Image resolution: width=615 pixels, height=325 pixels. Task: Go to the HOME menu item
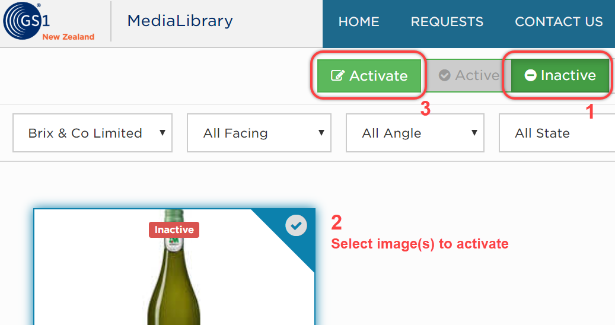point(359,21)
